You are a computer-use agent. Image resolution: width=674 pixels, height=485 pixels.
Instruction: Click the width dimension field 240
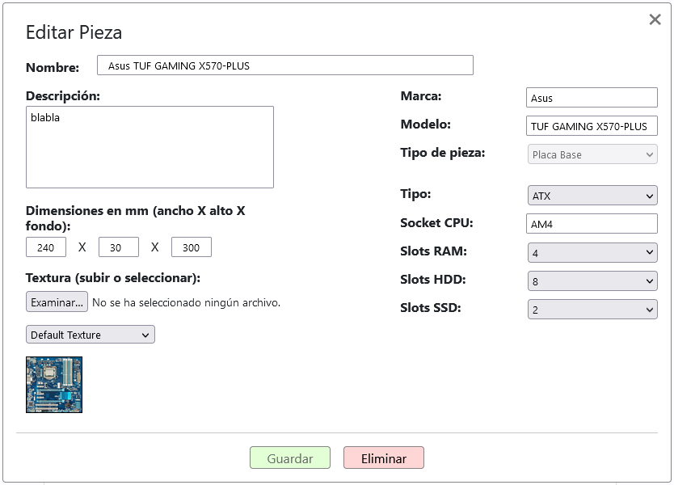46,247
